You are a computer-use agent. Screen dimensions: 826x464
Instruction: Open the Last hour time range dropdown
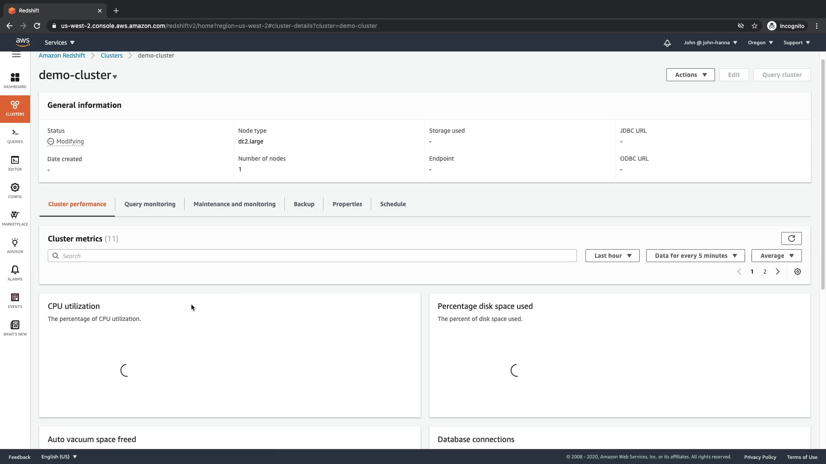coord(612,256)
